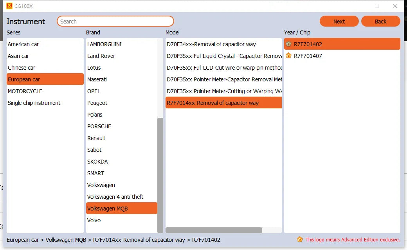The width and height of the screenshot is (407, 250).
Task: Click the Next button
Action: point(339,21)
